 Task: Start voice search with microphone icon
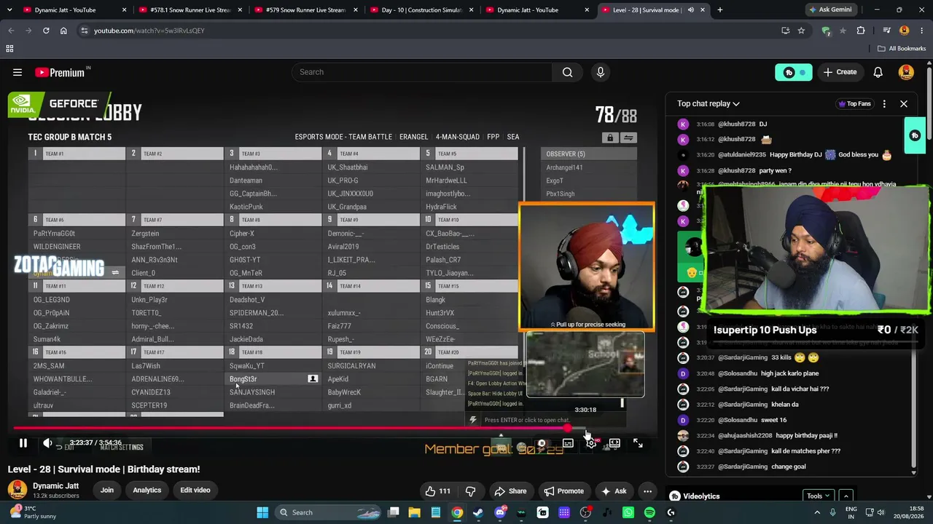pos(601,72)
